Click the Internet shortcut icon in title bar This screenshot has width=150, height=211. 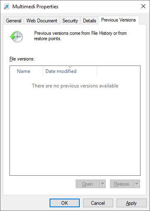(x=7, y=7)
